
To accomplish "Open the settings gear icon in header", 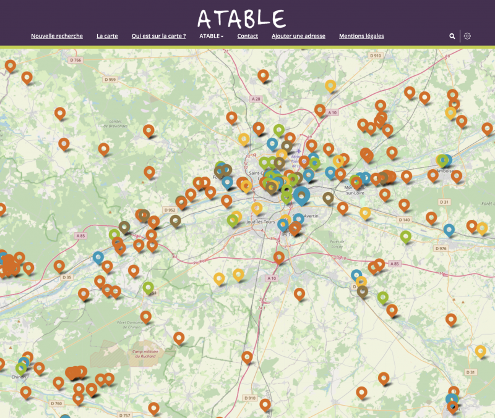I will point(467,36).
